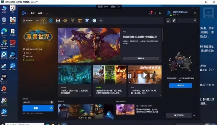This screenshot has width=217, height=125.
Task: Open the downloads icon
Action: coord(155,13)
